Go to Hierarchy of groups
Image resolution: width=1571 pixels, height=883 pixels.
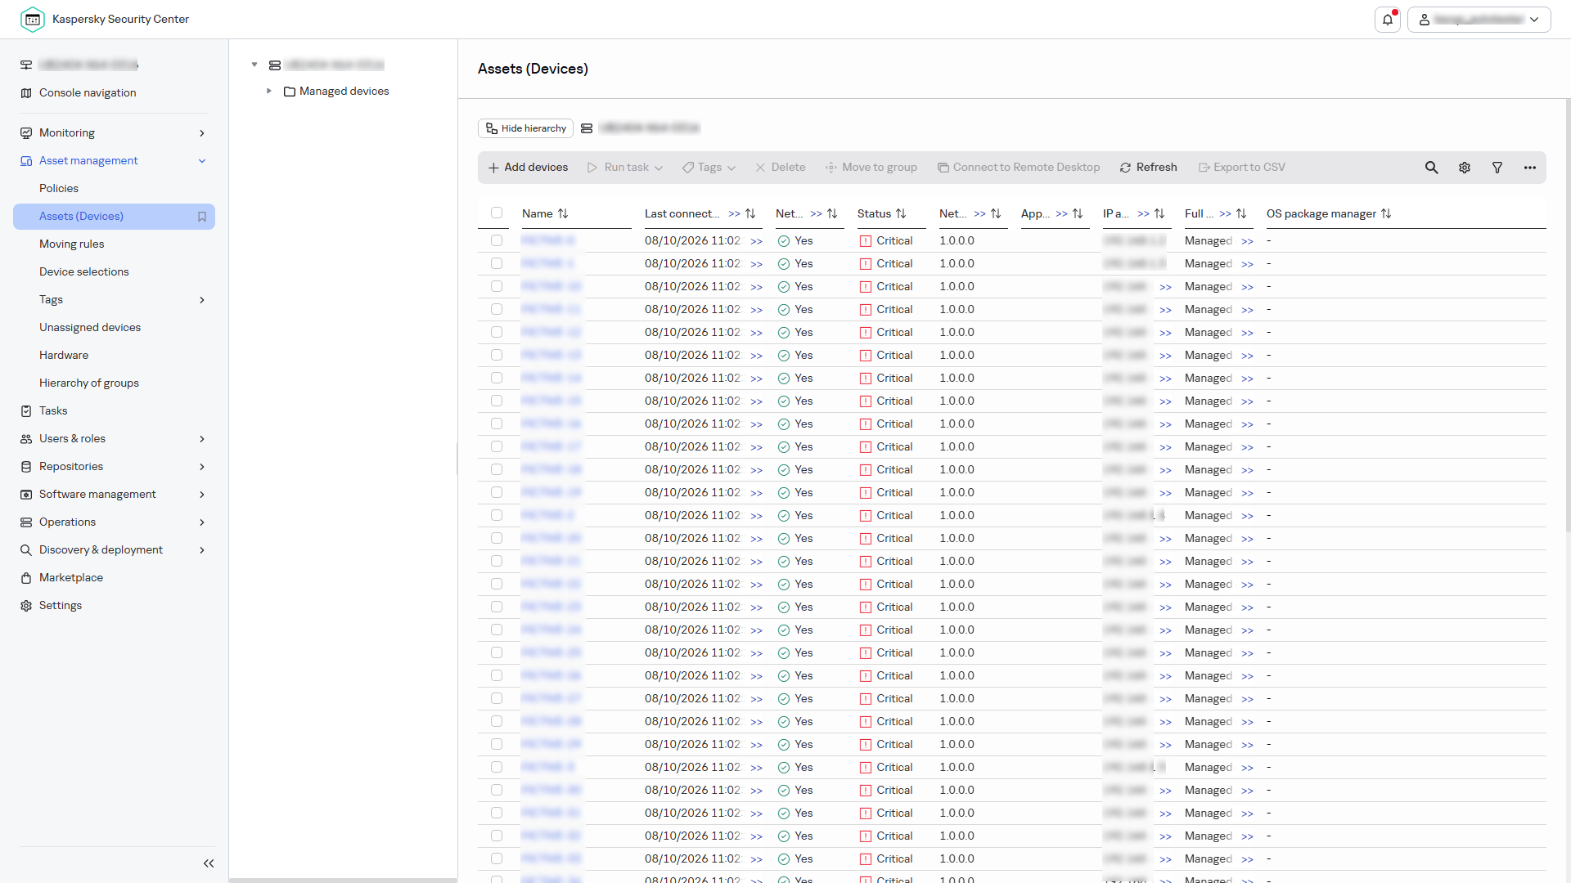(x=88, y=383)
